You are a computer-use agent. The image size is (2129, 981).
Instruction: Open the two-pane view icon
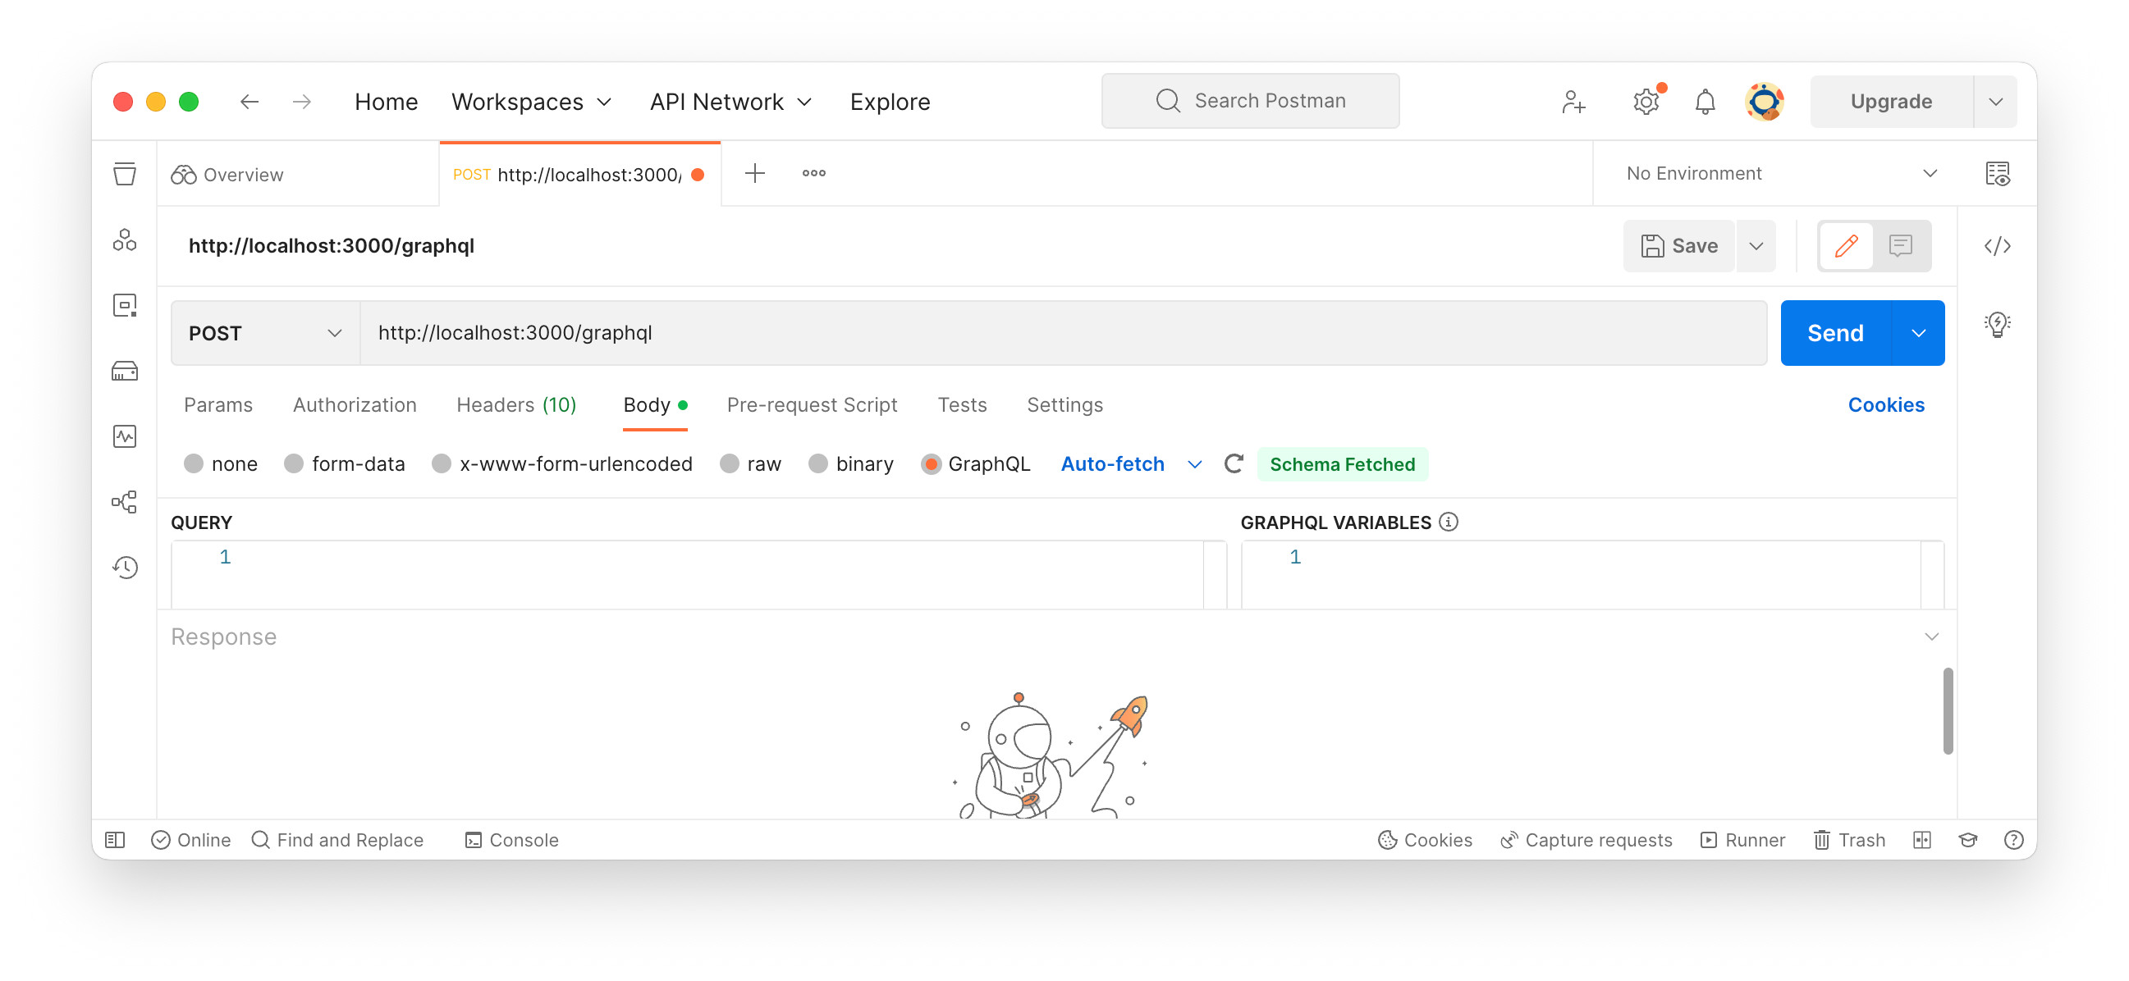[x=1921, y=840]
